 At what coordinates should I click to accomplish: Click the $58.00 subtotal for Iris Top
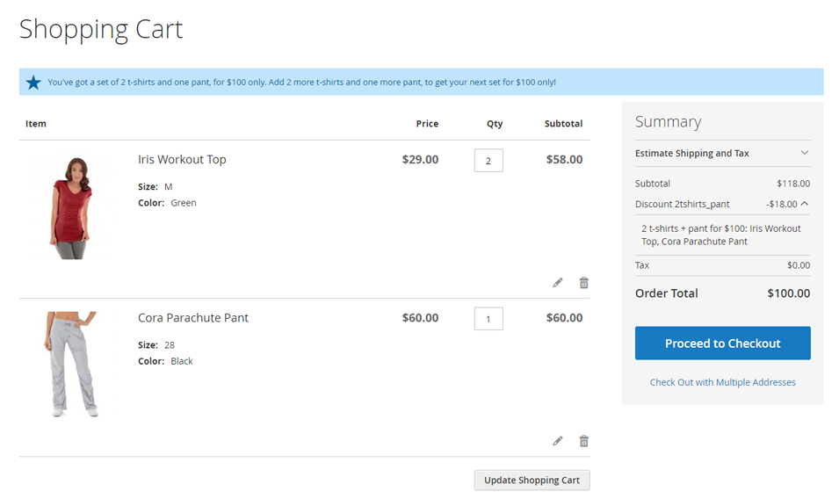click(564, 159)
